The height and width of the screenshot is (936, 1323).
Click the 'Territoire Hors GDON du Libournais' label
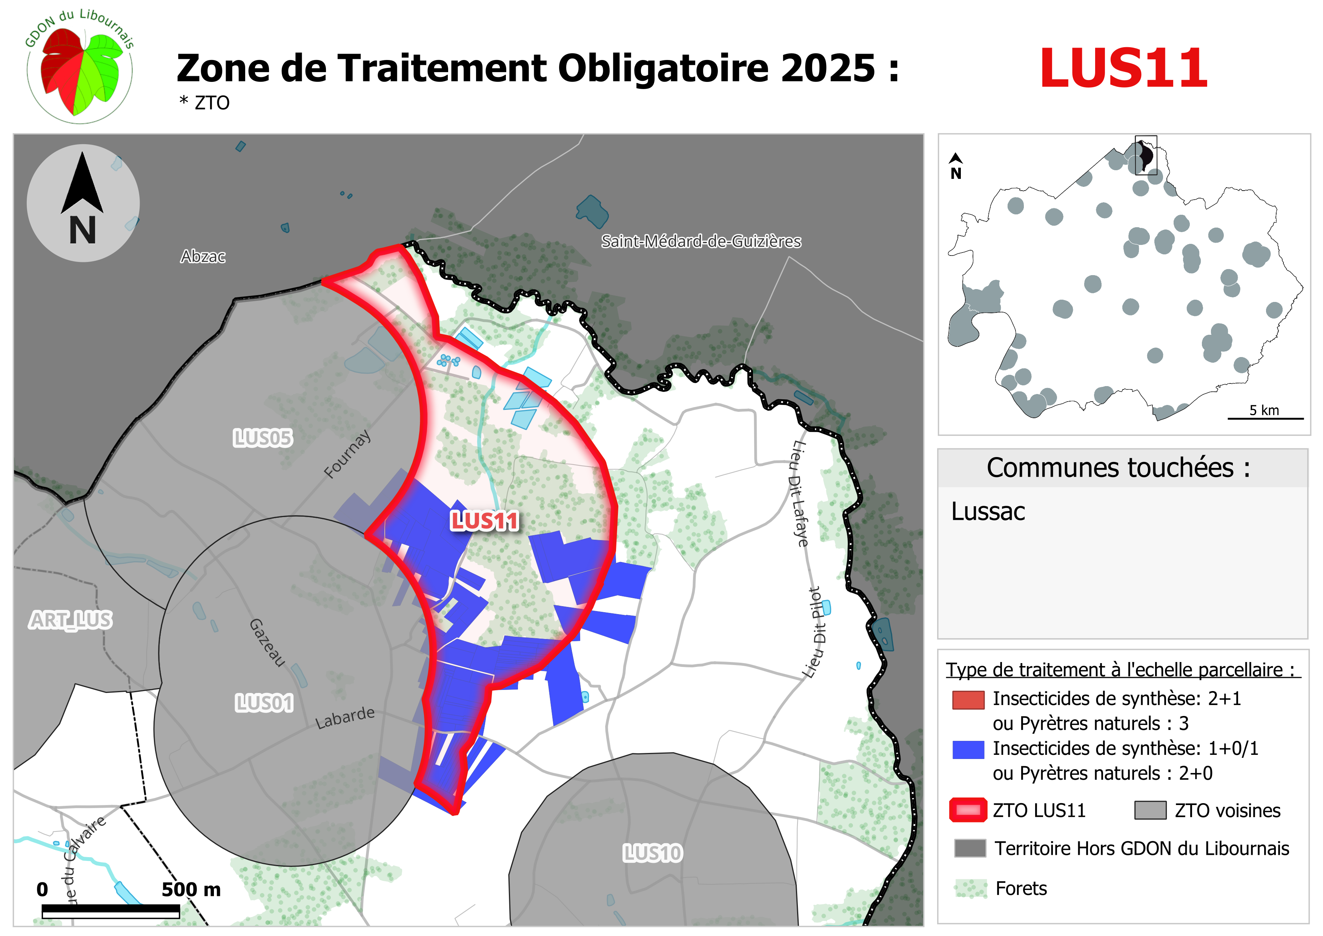pos(1142,848)
